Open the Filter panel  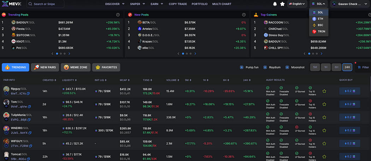363,67
